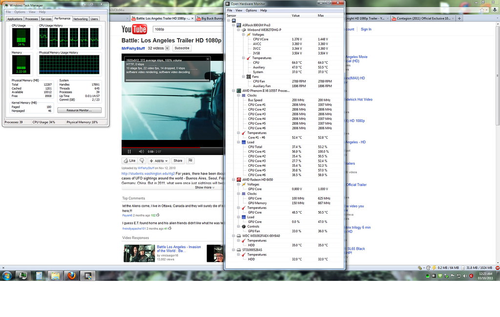The image size is (500, 317).
Task: Dislike the video with thumbs down
Action: tap(142, 160)
